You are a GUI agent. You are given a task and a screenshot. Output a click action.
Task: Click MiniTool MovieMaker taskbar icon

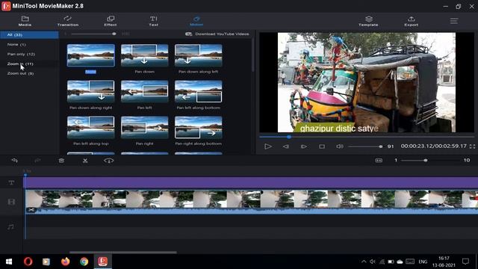pyautogui.click(x=103, y=262)
